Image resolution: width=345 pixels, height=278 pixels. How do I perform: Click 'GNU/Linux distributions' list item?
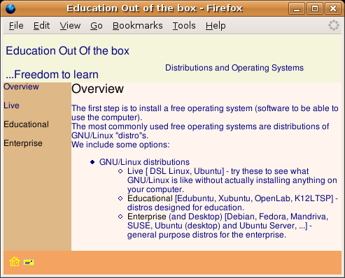pyautogui.click(x=144, y=162)
